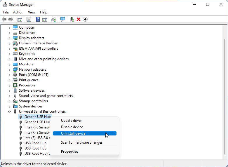228x167 pixels.
Task: Toggle the Show/Hide Action Pane toolbar icon
Action: coord(45,19)
